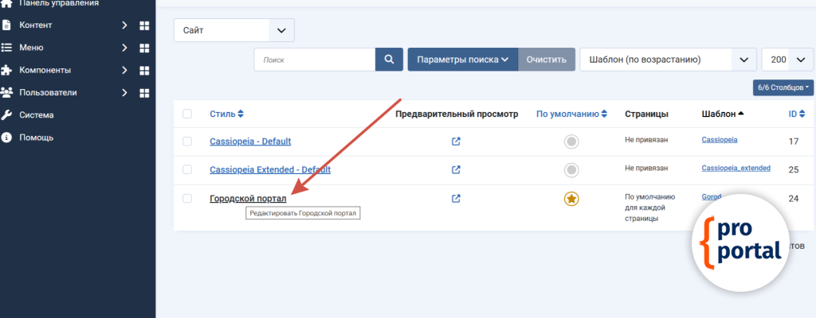Open the Система menu in sidebar
Viewport: 816px width, 318px height.
[37, 114]
